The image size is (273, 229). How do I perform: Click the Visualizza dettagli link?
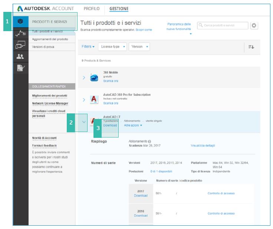coord(203,146)
